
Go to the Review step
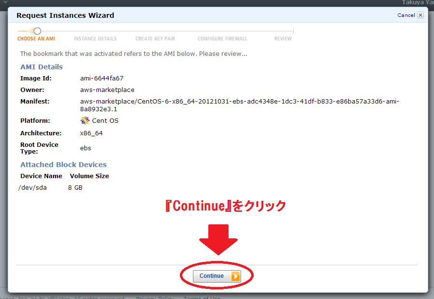tap(283, 39)
